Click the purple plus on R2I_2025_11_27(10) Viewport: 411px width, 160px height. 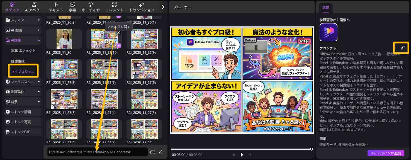click(x=119, y=45)
